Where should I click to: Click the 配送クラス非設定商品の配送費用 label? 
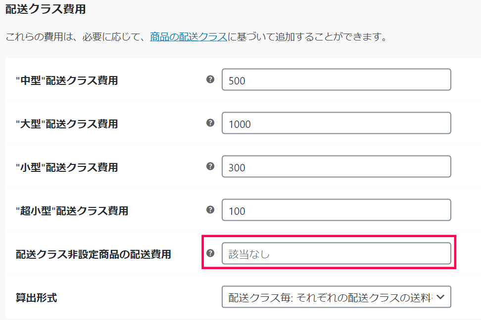tap(94, 254)
